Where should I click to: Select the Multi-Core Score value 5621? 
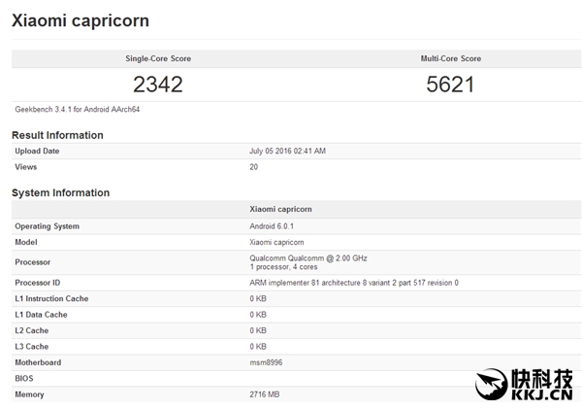click(x=450, y=84)
